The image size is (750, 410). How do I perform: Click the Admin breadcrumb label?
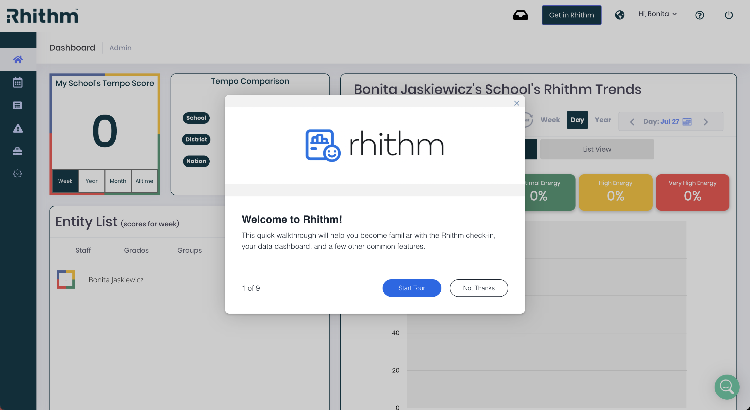pyautogui.click(x=120, y=48)
